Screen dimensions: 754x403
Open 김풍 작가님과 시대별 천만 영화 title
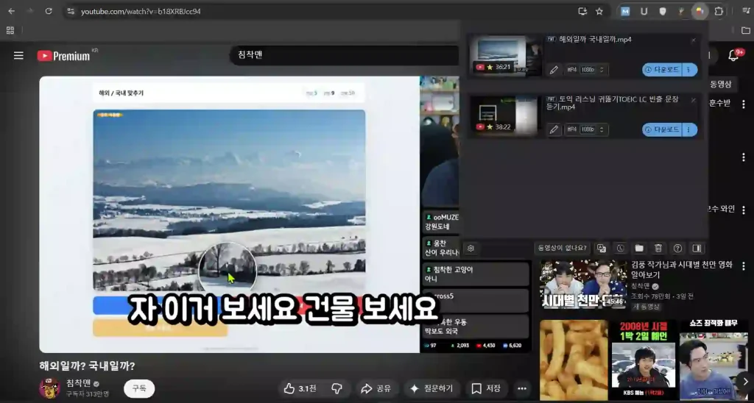pyautogui.click(x=682, y=269)
